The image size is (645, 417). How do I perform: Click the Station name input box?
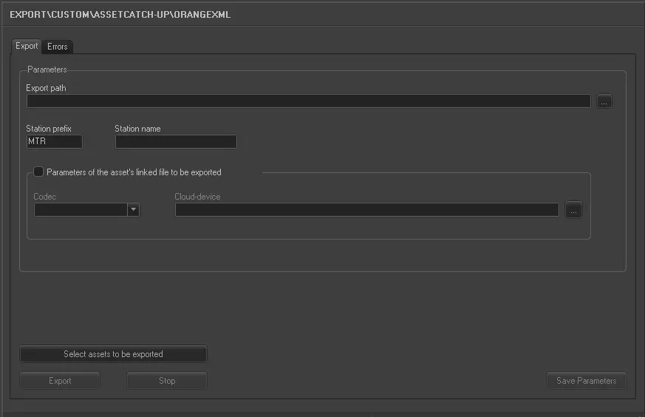(x=176, y=141)
